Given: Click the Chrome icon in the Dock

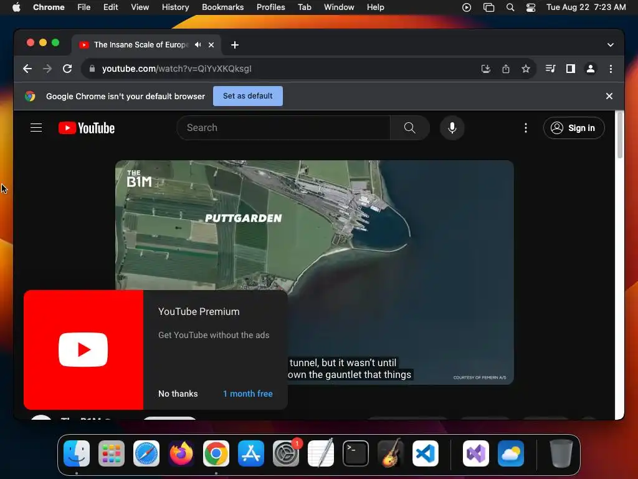Looking at the screenshot, I should [x=216, y=453].
